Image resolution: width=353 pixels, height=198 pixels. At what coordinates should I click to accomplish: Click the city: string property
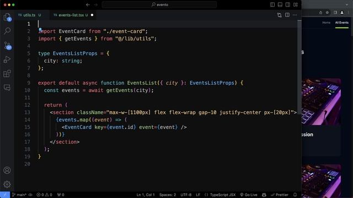[63, 61]
